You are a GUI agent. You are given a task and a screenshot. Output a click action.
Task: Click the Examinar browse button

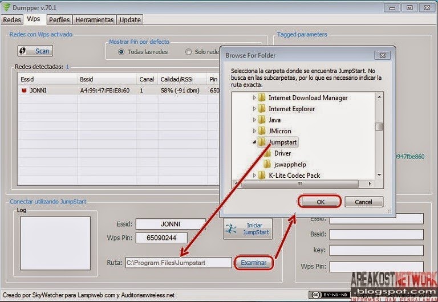(254, 263)
